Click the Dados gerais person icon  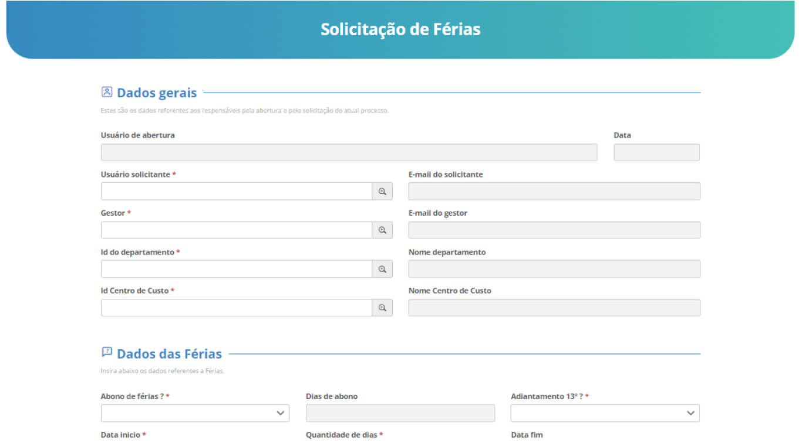107,92
